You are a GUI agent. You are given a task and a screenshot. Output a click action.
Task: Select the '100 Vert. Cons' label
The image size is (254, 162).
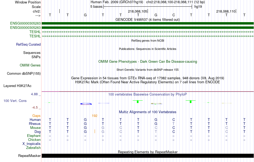[15, 101]
